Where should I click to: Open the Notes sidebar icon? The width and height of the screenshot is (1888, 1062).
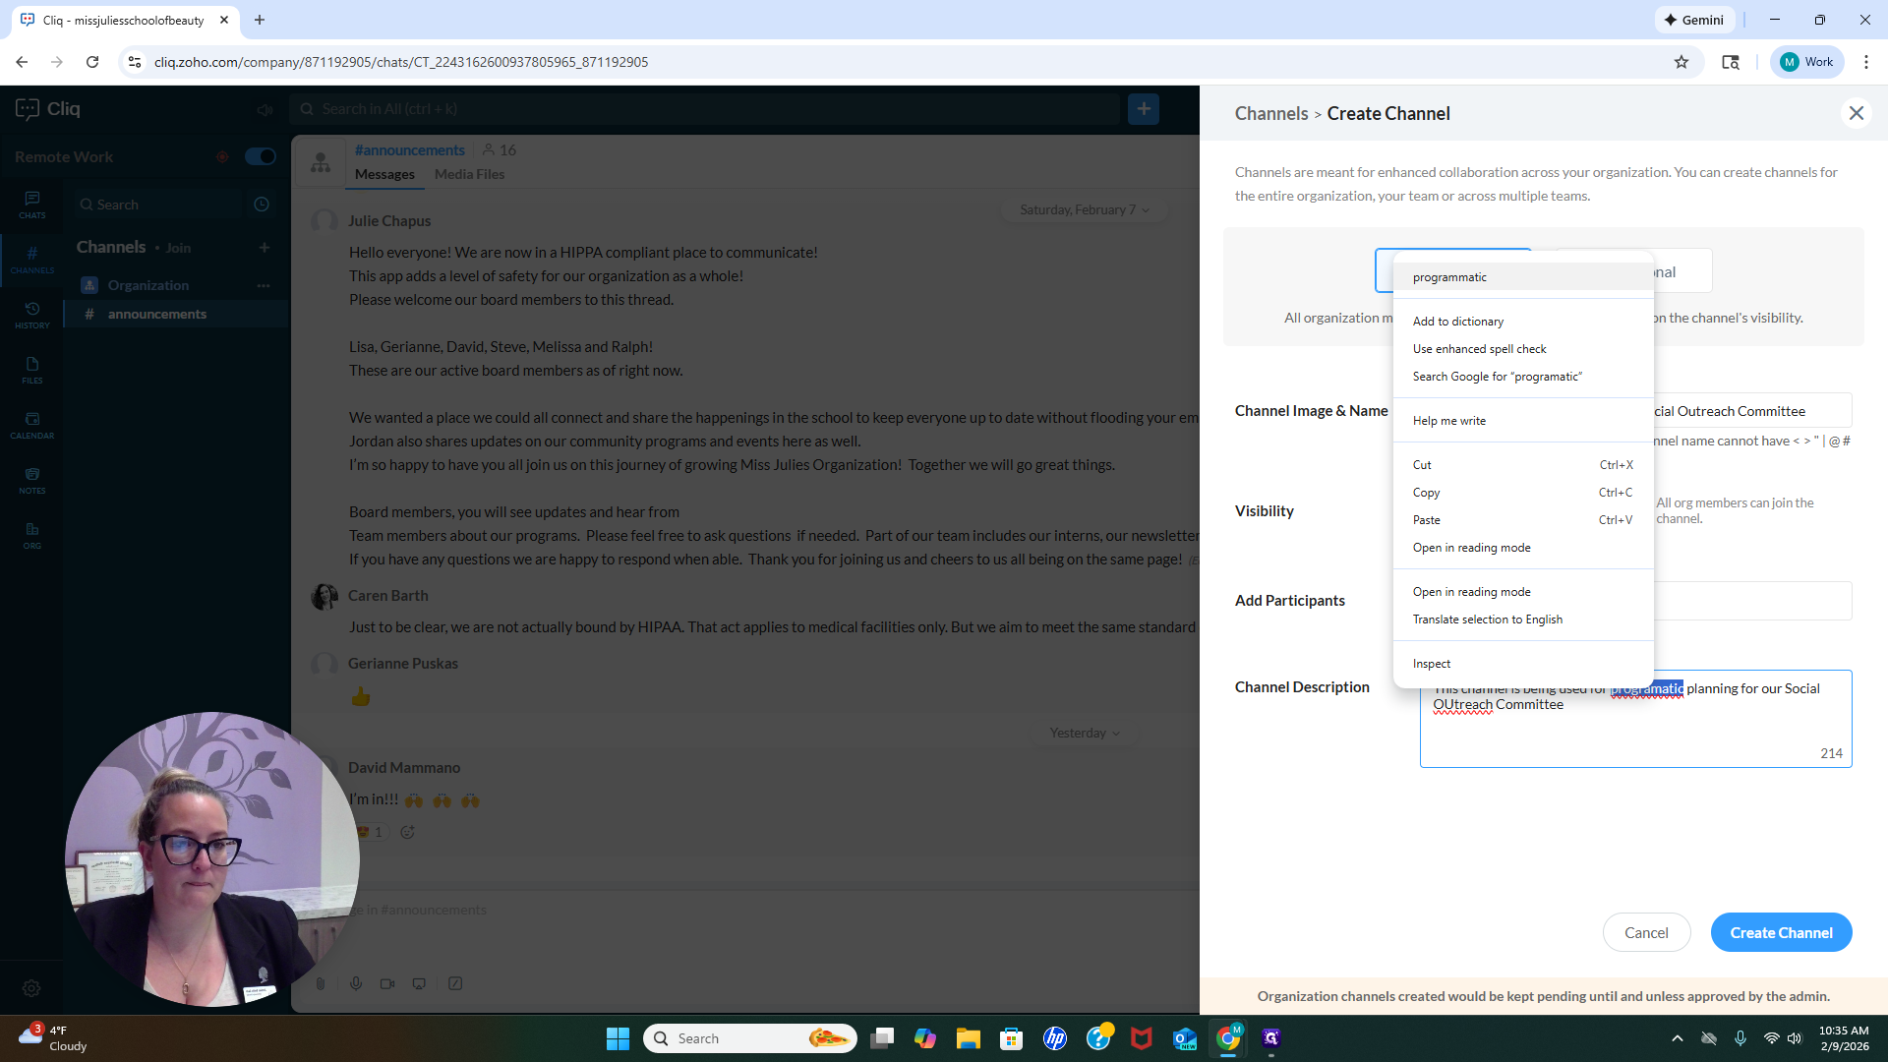point(31,480)
